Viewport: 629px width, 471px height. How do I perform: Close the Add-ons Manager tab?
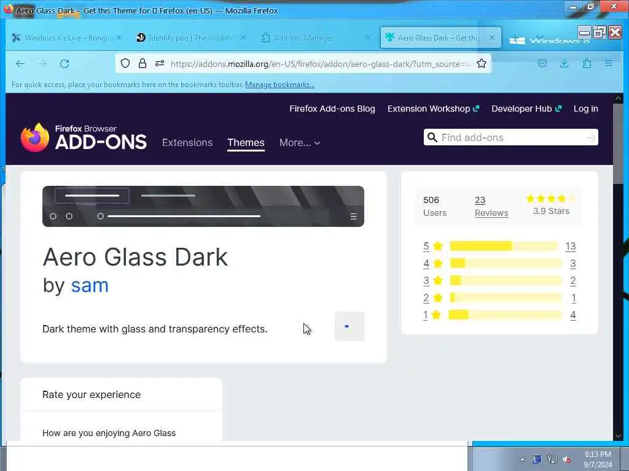click(367, 37)
